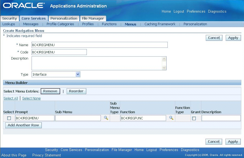Focus the Code input field
This screenshot has height=158, width=244.
(x=59, y=52)
